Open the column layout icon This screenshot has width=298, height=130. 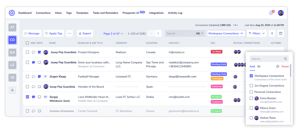click(281, 33)
